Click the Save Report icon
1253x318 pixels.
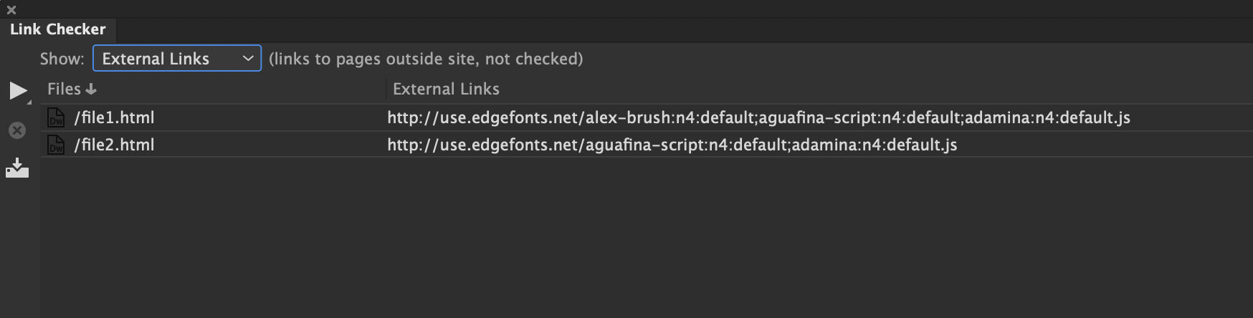tap(17, 168)
